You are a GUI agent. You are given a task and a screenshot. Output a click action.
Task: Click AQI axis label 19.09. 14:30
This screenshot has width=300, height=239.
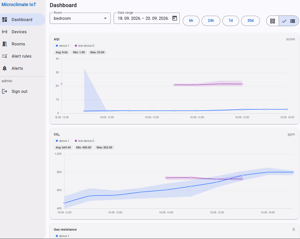[197, 117]
